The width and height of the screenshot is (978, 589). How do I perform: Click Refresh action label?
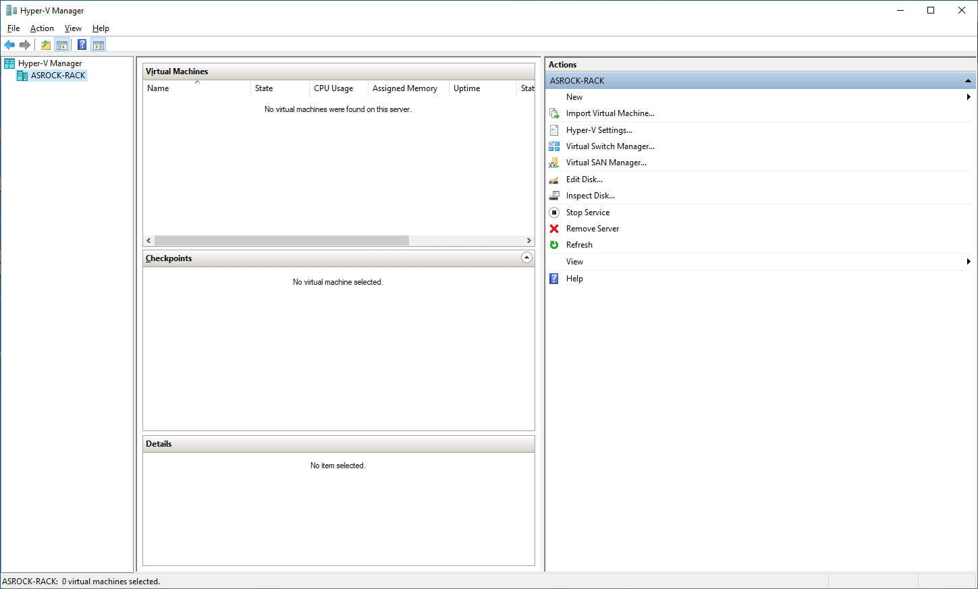579,245
